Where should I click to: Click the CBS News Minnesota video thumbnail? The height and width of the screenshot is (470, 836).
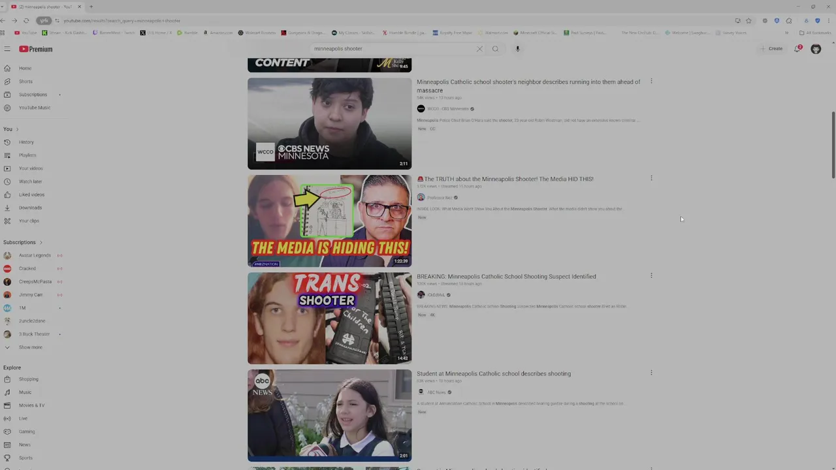329,123
